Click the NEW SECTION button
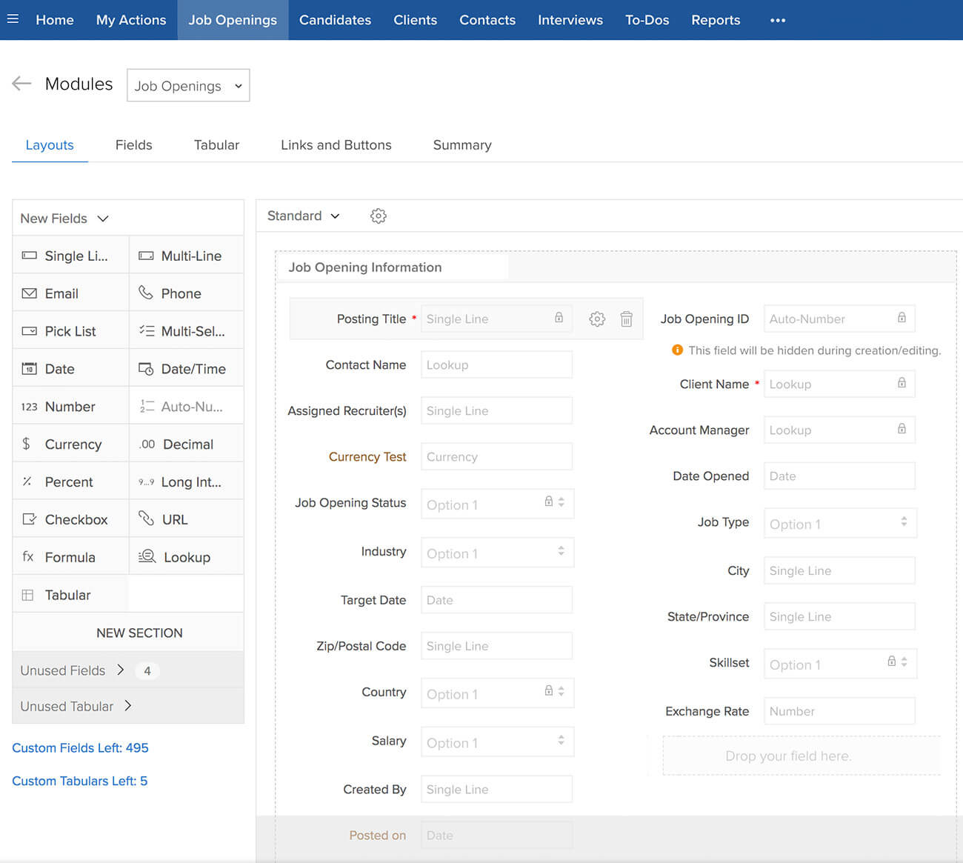 (139, 633)
